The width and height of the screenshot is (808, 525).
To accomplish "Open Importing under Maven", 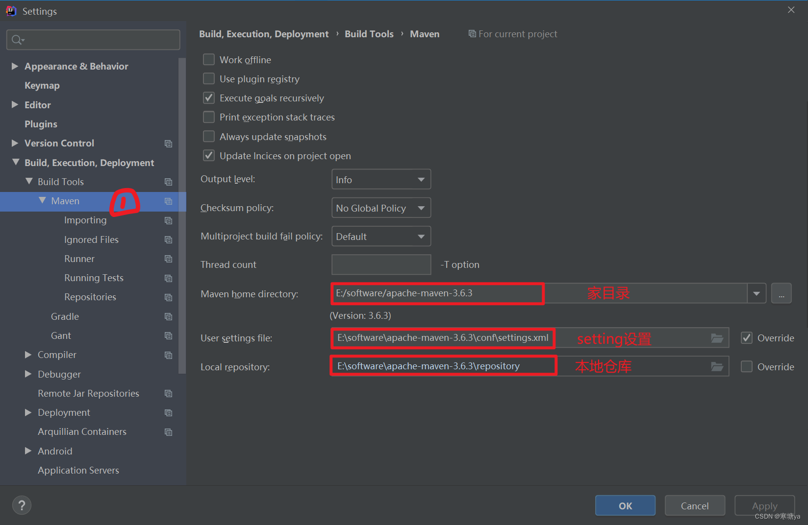I will [x=85, y=220].
